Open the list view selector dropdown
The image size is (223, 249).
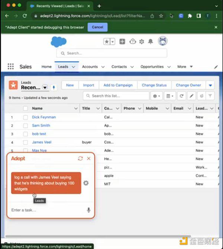coord(45,87)
